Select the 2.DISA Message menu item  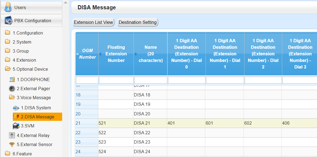(38, 117)
